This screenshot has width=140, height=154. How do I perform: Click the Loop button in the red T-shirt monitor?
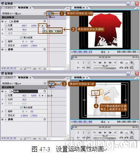121,63
